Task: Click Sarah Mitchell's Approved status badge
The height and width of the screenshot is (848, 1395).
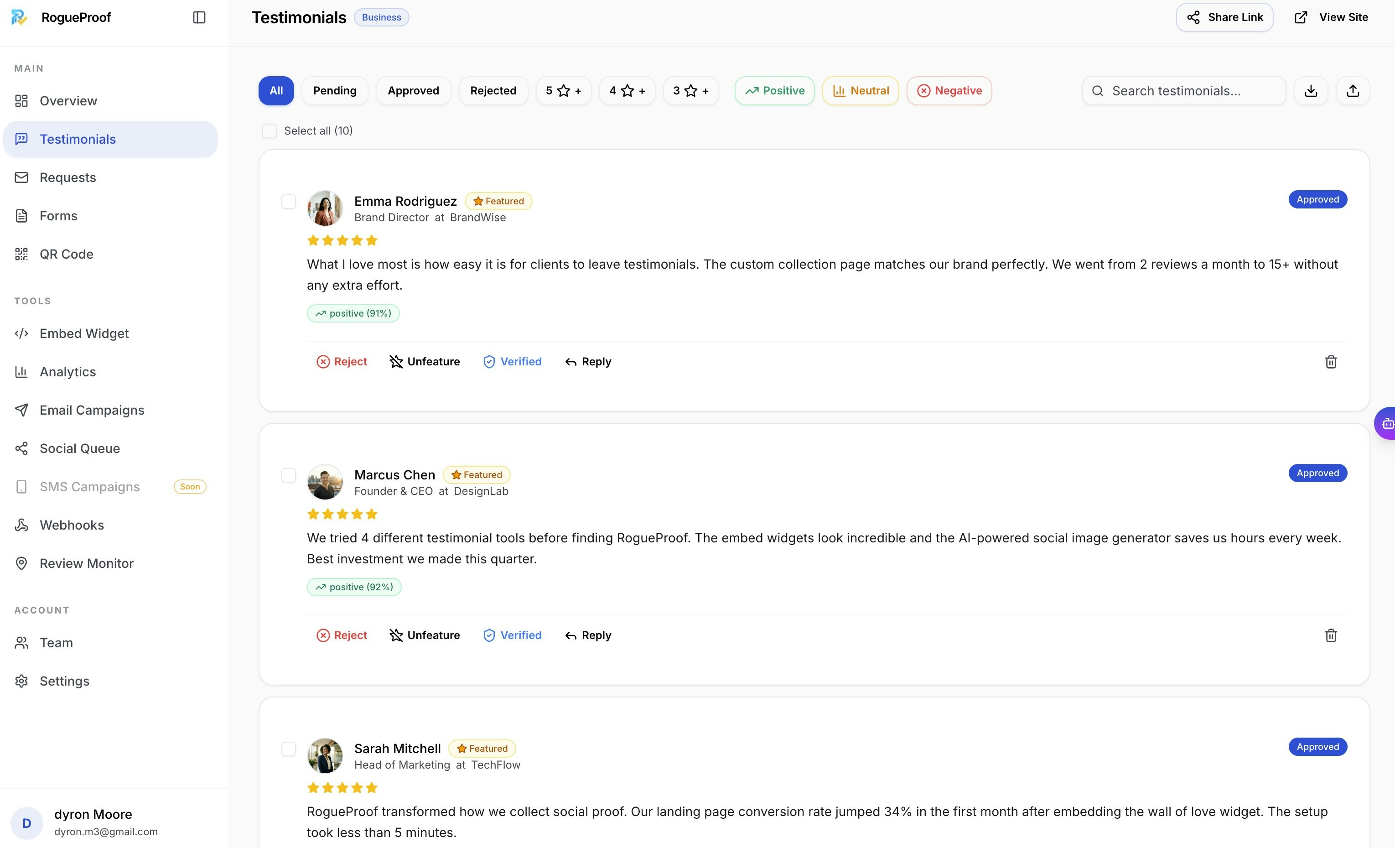Action: [1318, 747]
